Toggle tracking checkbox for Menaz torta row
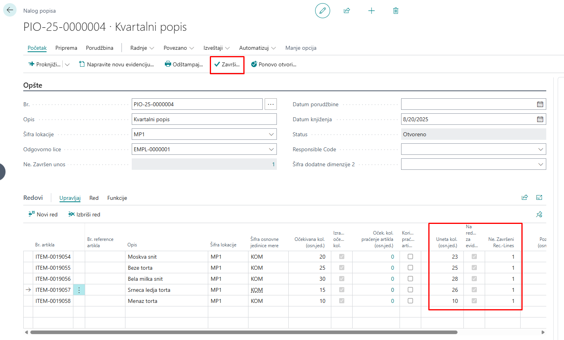Viewport: 564px width, 340px height. pyautogui.click(x=410, y=301)
